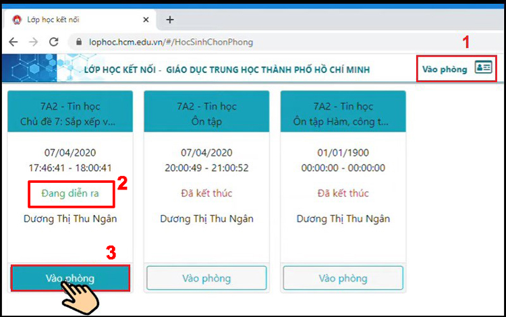Click teacher name in the 01/01/1900 card
Image resolution: width=506 pixels, height=317 pixels.
pyautogui.click(x=343, y=219)
